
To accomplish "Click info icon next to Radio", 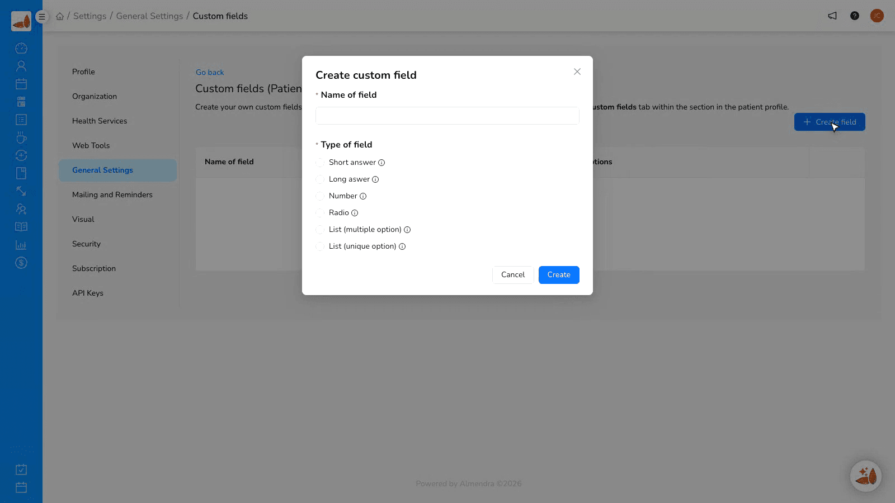I will click(x=355, y=213).
